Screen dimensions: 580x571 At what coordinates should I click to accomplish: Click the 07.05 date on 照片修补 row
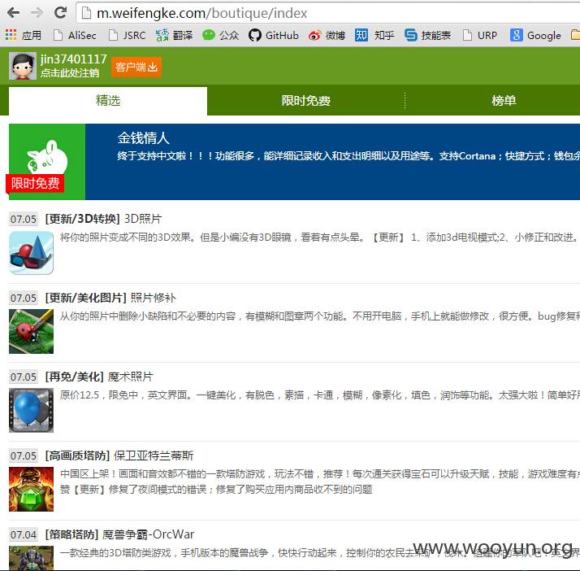[x=24, y=298]
